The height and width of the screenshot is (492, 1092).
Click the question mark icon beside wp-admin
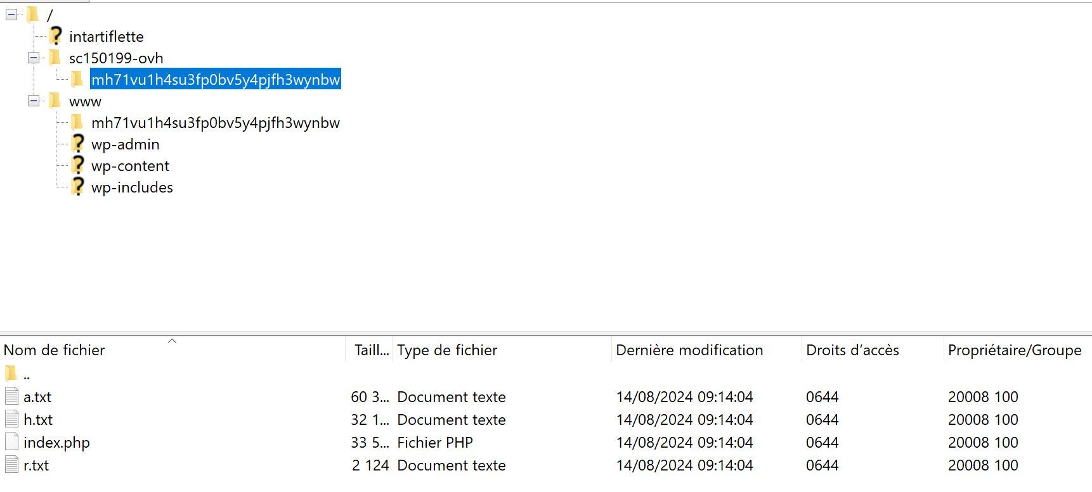(x=77, y=144)
